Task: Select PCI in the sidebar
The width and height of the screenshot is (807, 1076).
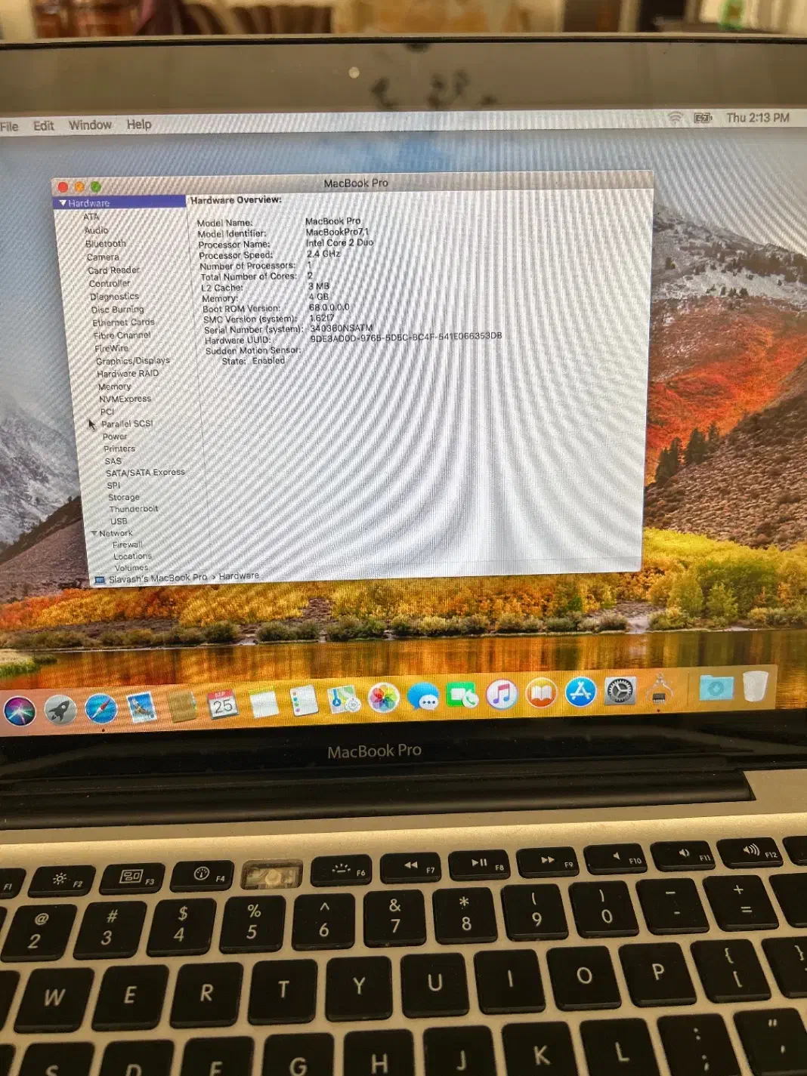Action: pyautogui.click(x=107, y=412)
